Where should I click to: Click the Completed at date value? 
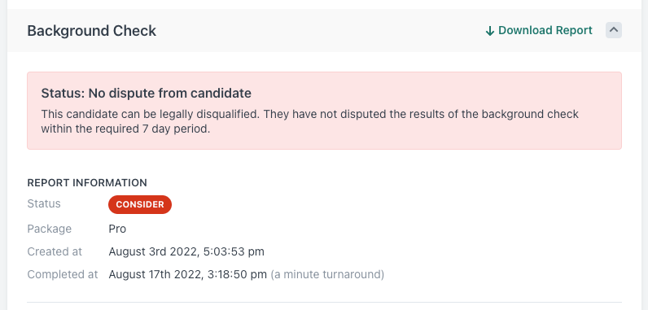pos(187,274)
